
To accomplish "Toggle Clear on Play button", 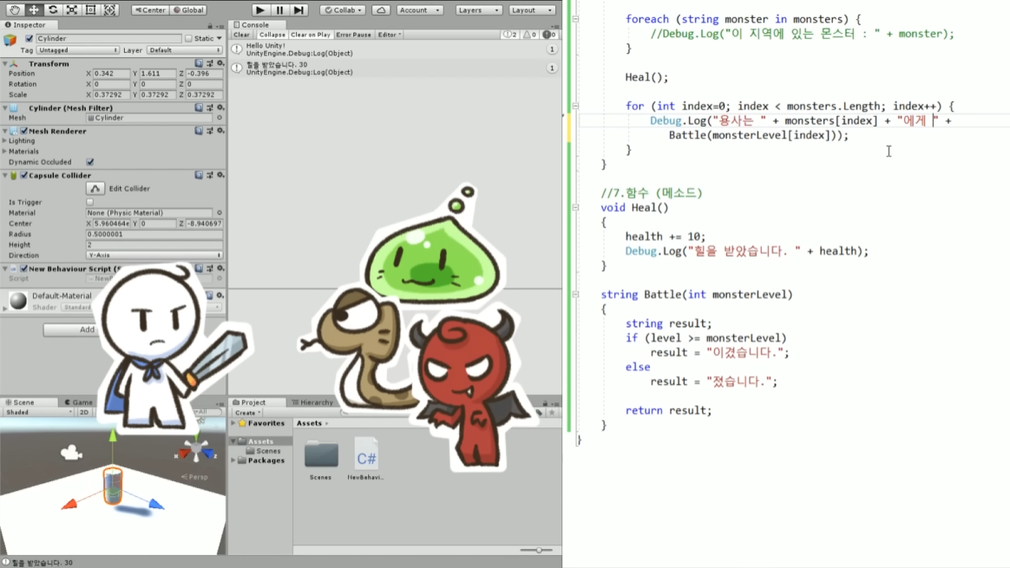I will [311, 34].
